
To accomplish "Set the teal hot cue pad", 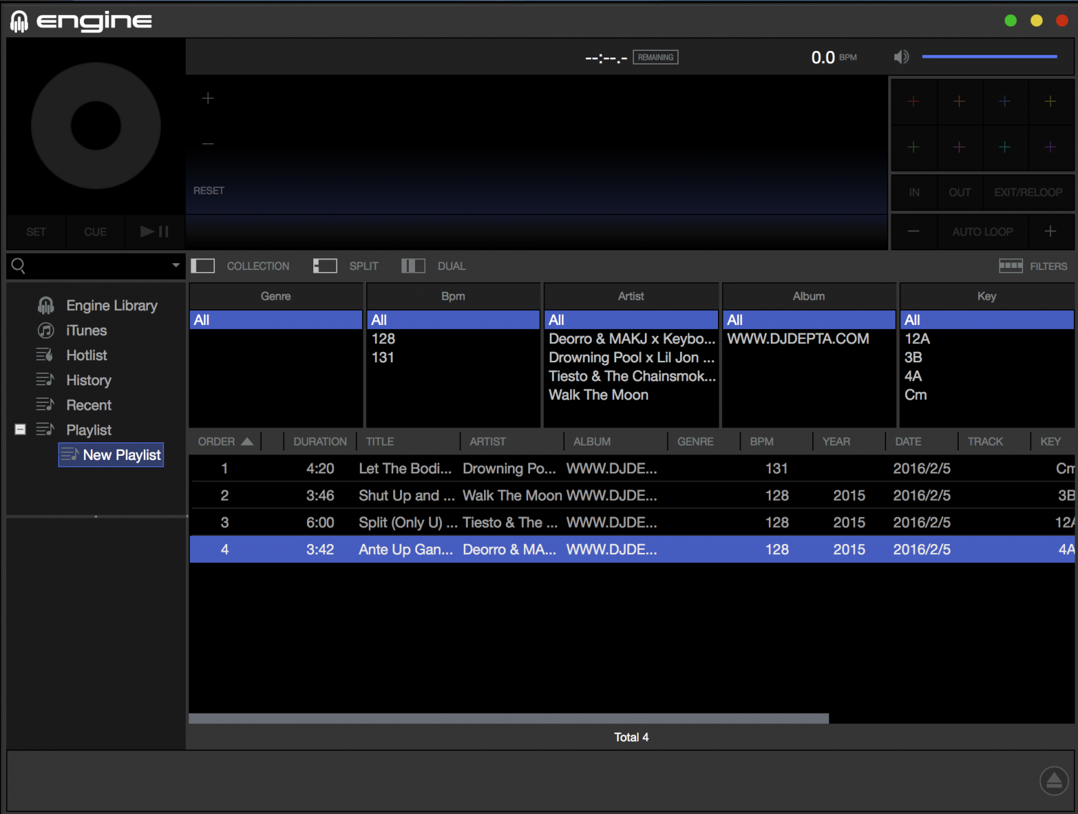I will click(x=1005, y=147).
